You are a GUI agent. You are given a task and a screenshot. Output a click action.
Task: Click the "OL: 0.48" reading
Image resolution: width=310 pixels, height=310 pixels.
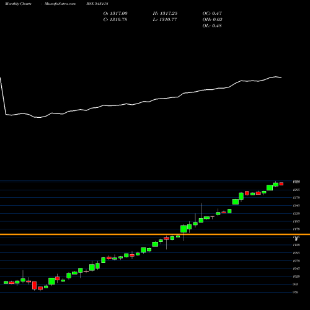click(212, 26)
